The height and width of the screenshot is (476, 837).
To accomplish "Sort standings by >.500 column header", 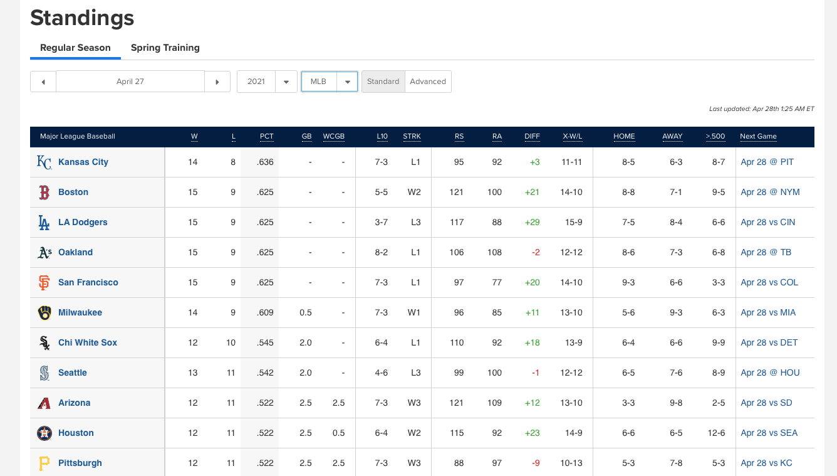I will tap(715, 136).
